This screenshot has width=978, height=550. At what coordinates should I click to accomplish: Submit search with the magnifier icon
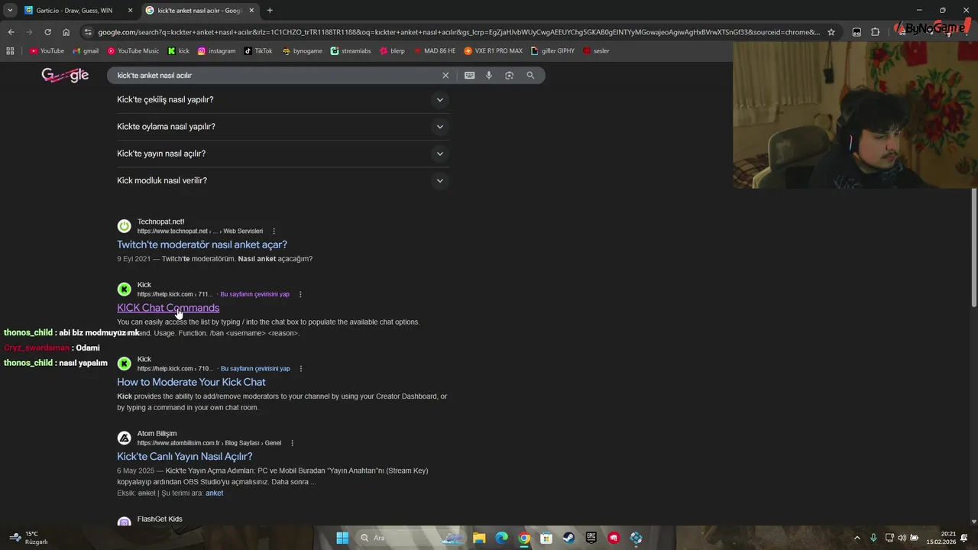pos(530,76)
